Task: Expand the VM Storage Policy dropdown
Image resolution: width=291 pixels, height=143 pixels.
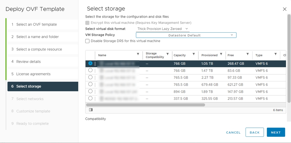Action: [x=186, y=35]
